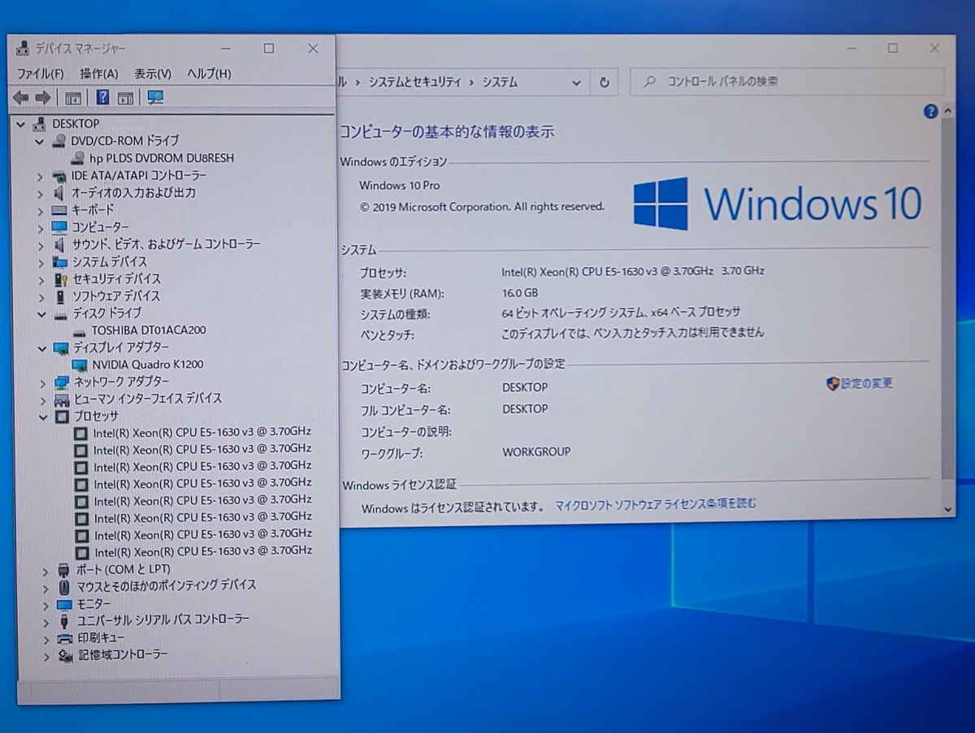975x733 pixels.
Task: Select the コンピューター category
Action: tap(100, 227)
